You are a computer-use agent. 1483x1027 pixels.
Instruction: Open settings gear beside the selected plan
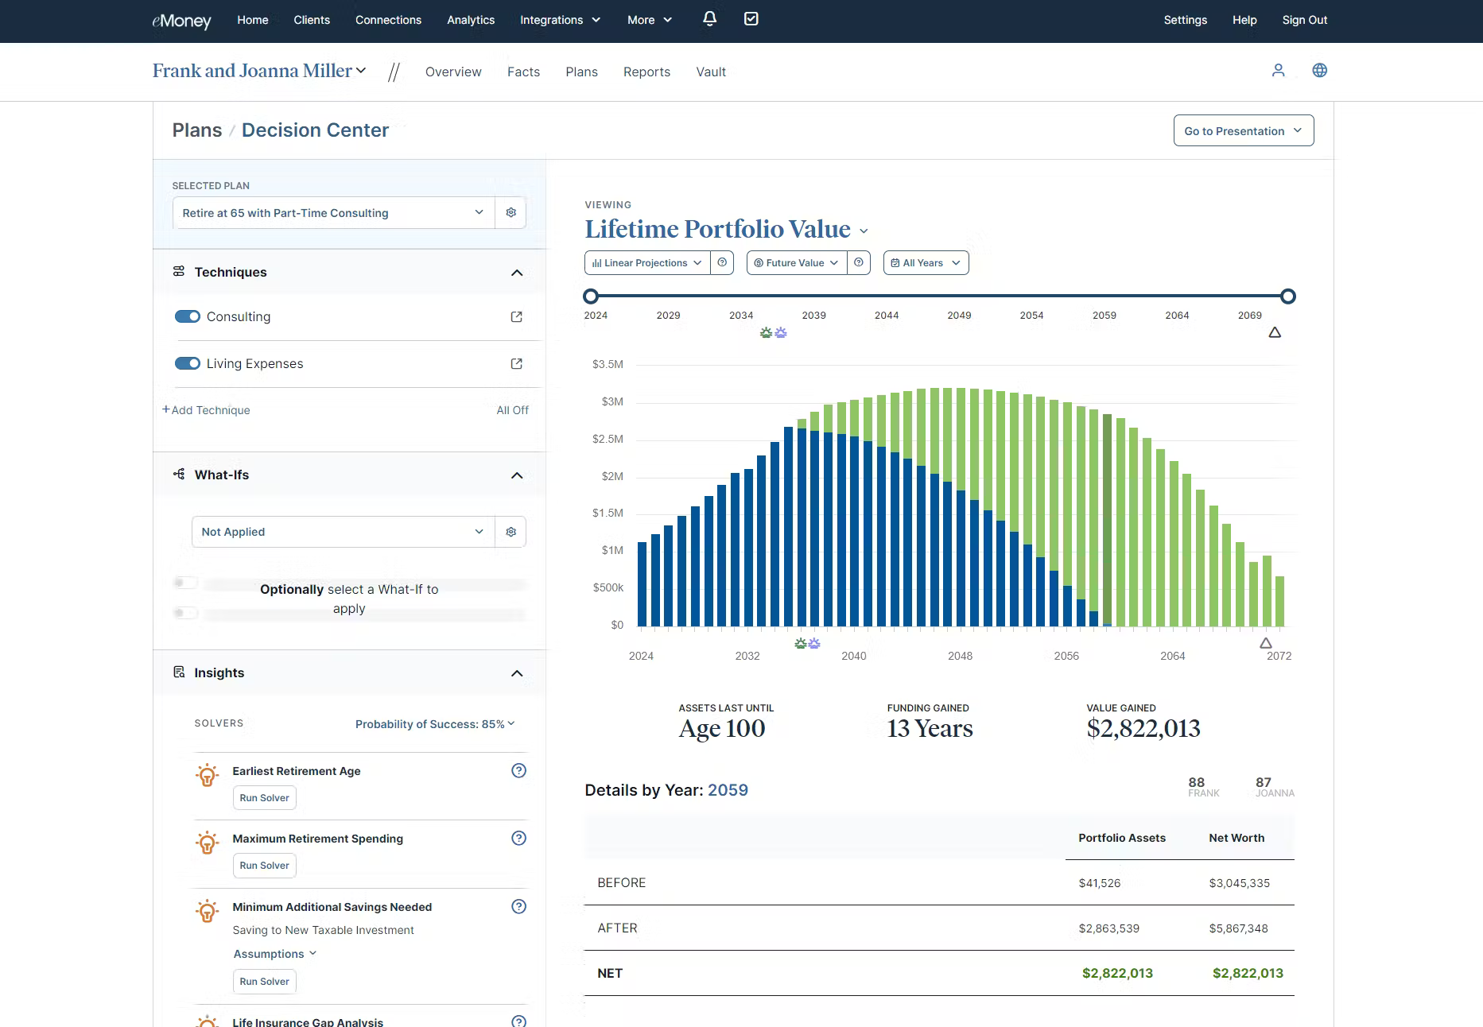tap(511, 212)
